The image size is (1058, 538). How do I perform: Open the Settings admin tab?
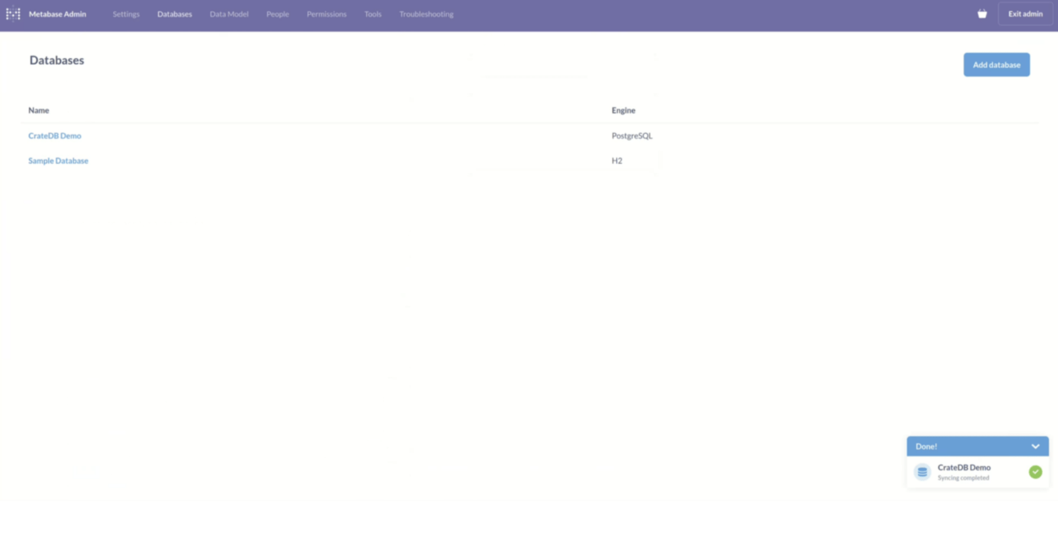126,14
